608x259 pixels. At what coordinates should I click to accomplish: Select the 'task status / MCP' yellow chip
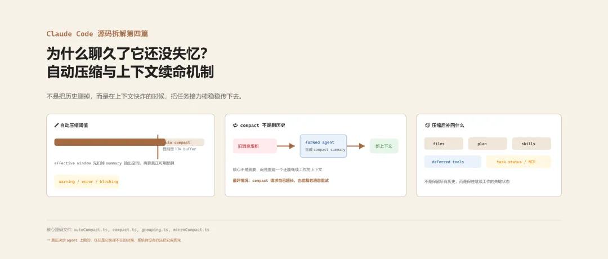coord(519,162)
